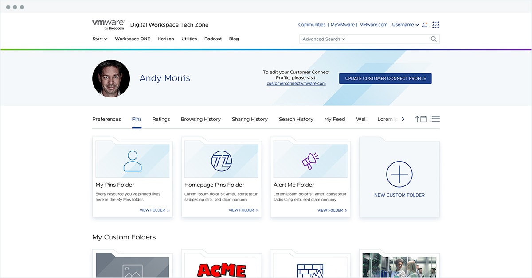Image resolution: width=532 pixels, height=278 pixels.
Task: Expand the Advanced Search dropdown
Action: pyautogui.click(x=324, y=39)
